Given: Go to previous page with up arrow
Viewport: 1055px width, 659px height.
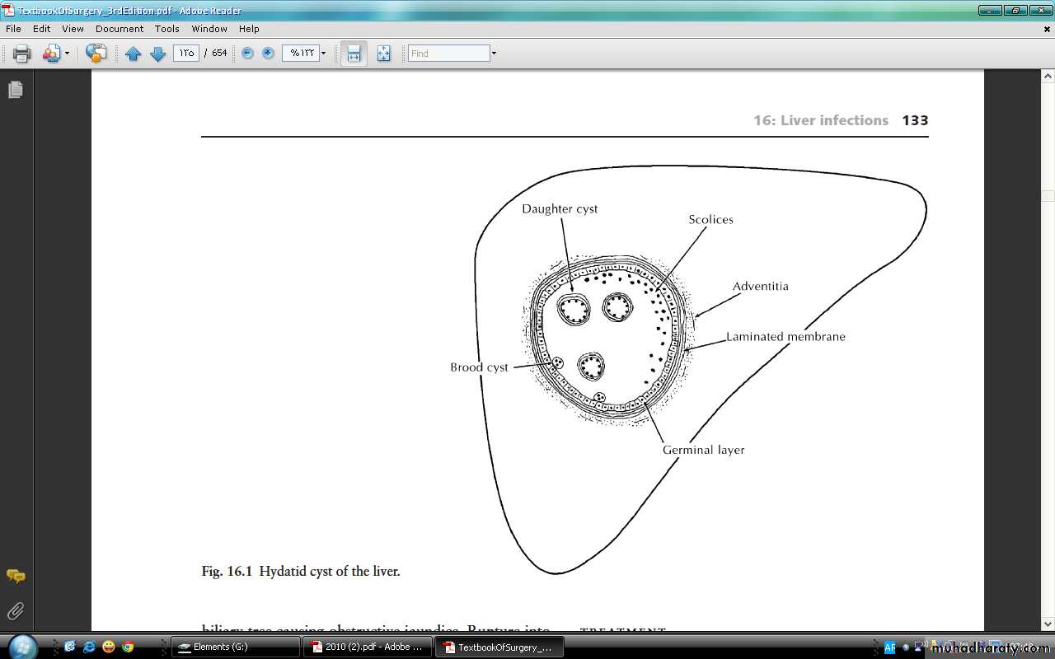Looking at the screenshot, I should pos(134,54).
